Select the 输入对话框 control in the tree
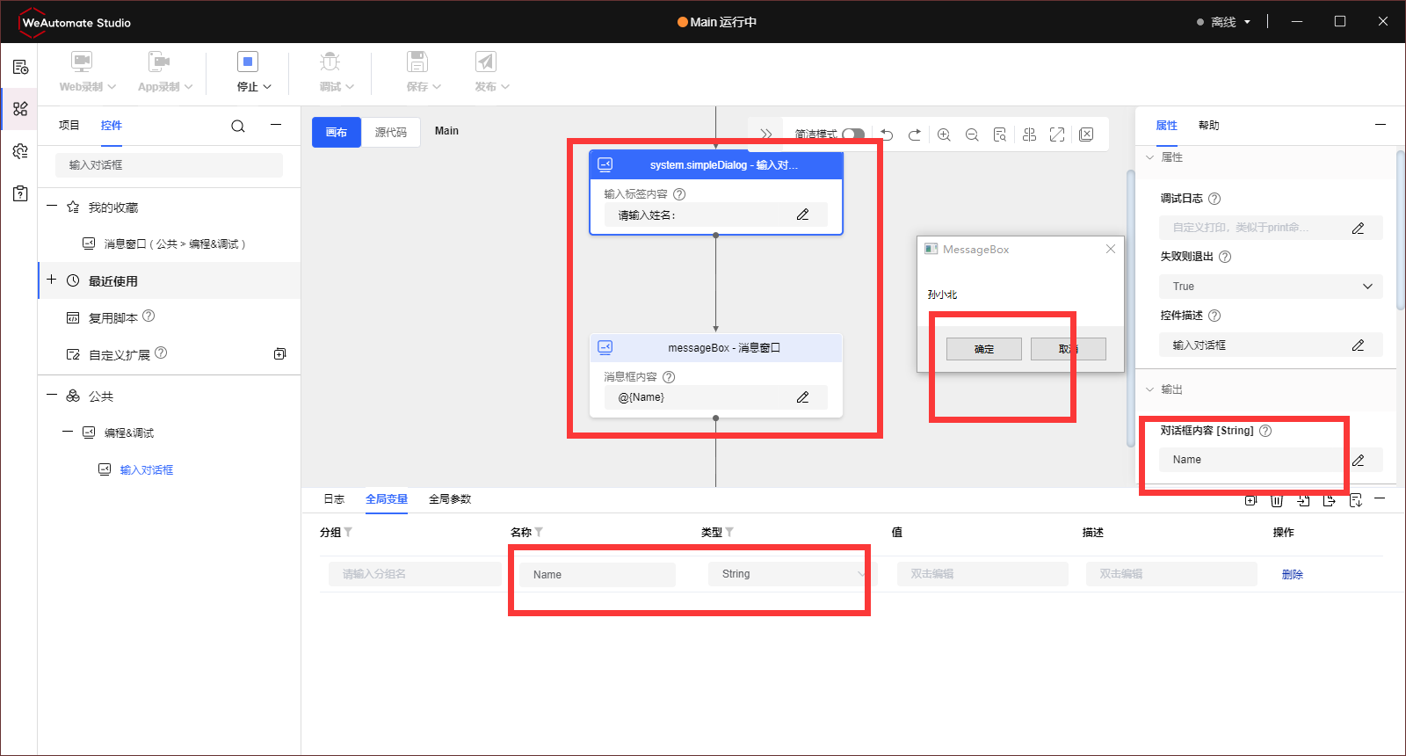Viewport: 1406px width, 756px height. [x=147, y=470]
